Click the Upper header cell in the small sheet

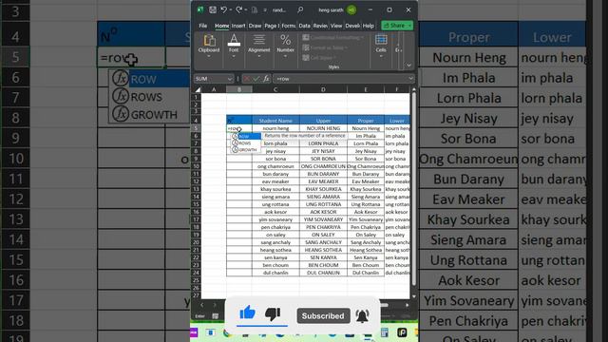coord(323,121)
